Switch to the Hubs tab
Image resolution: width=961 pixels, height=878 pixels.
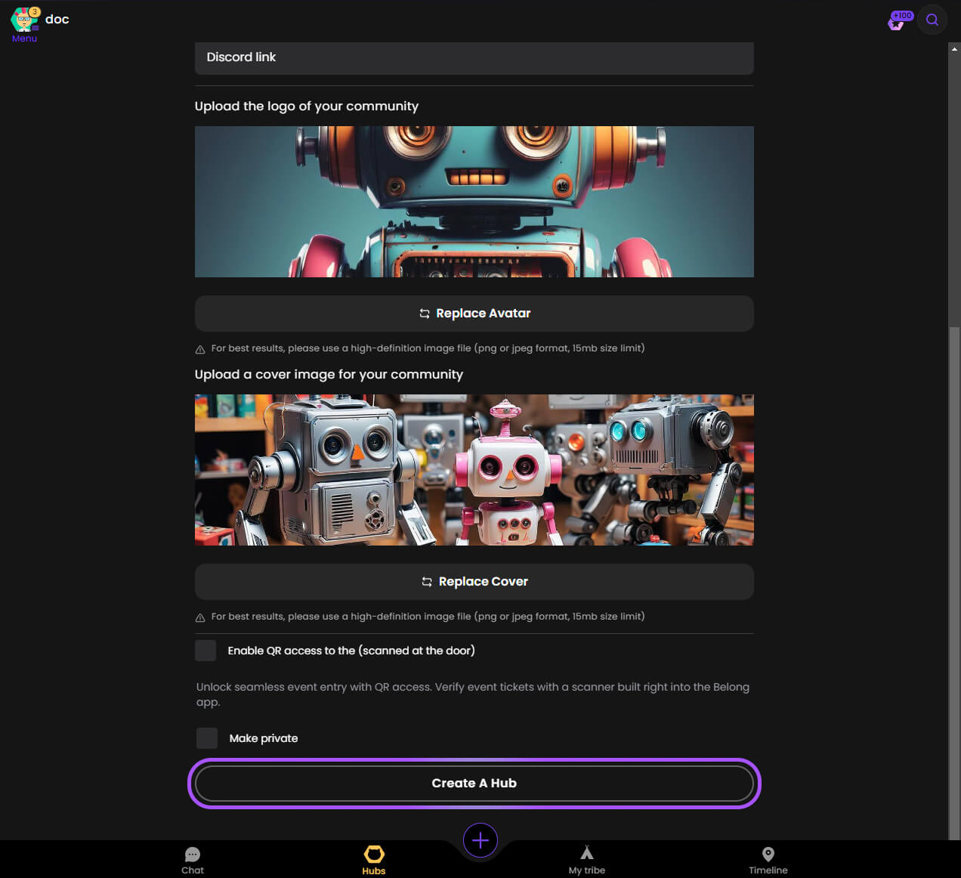click(374, 861)
